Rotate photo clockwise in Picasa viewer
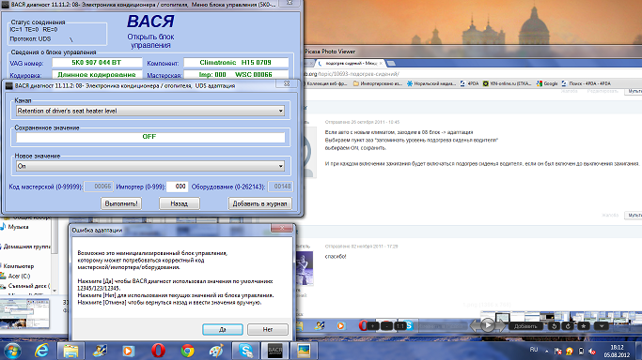The height and width of the screenshot is (360, 642). point(568,325)
